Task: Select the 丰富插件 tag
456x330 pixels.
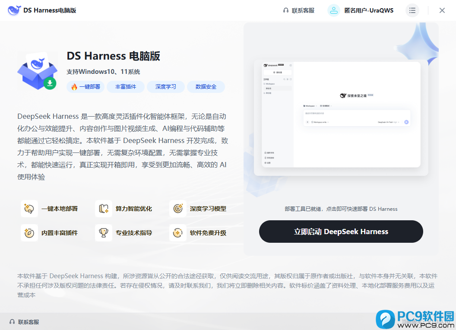Action: (x=126, y=87)
